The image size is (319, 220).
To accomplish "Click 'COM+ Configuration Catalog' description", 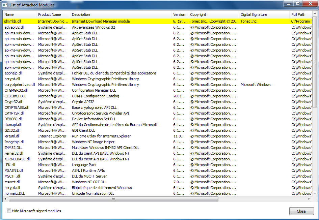I will pos(96,96).
